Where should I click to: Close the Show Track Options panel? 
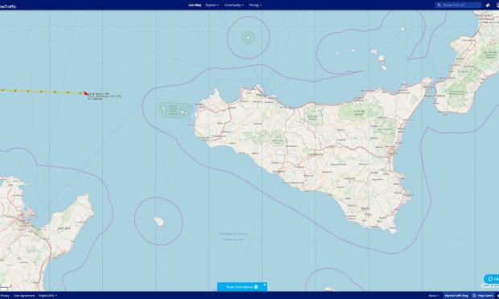click(265, 285)
